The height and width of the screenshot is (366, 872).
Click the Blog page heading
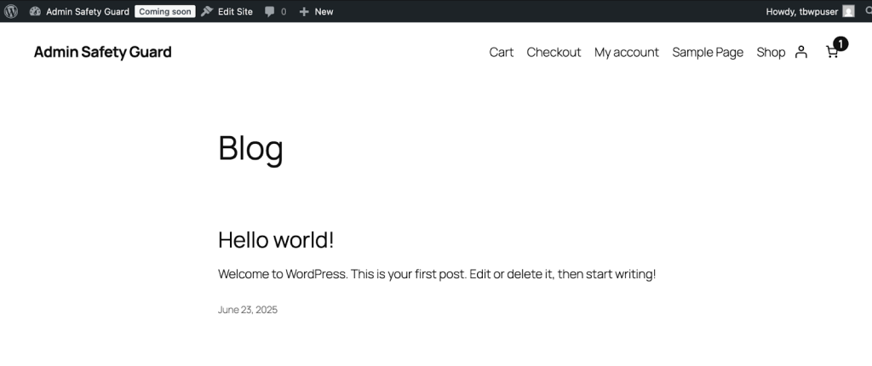250,148
